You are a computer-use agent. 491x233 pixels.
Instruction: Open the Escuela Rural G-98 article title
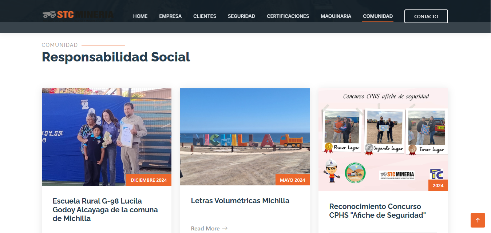105,210
